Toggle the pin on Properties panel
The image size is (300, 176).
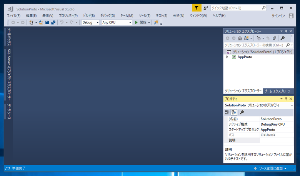click(286, 99)
